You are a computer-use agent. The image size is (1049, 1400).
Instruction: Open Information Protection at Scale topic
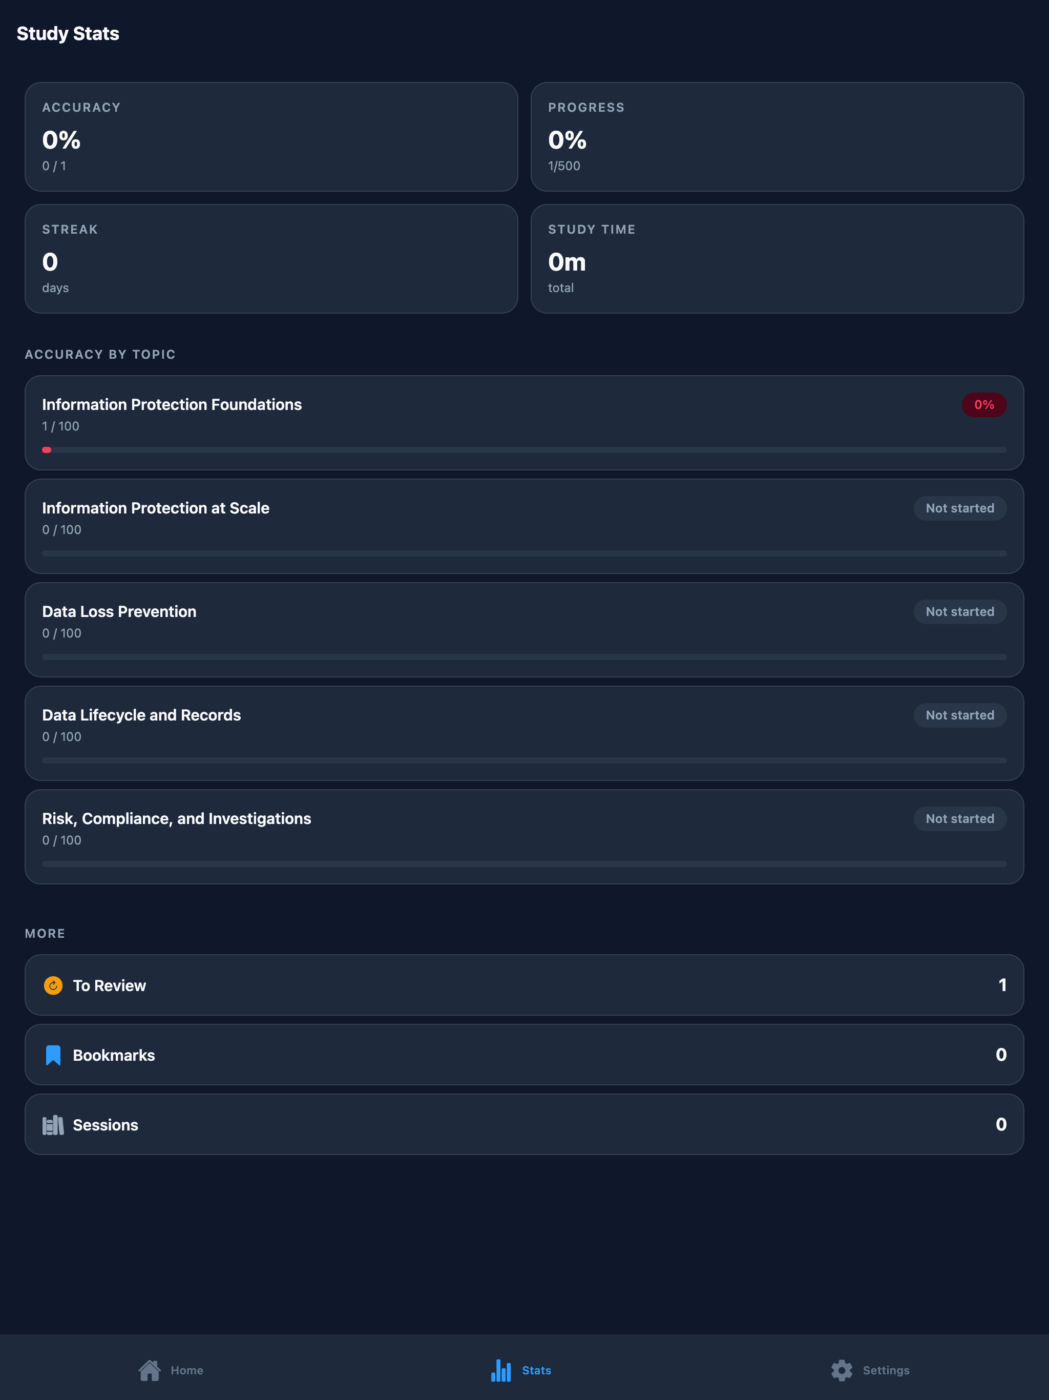pos(524,526)
